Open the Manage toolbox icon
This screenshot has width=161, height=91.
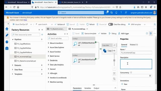(7, 48)
